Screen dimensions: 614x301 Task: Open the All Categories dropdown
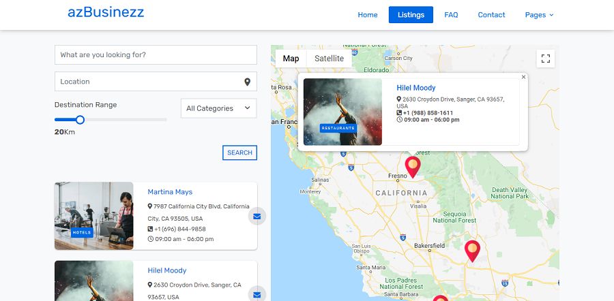(x=218, y=108)
